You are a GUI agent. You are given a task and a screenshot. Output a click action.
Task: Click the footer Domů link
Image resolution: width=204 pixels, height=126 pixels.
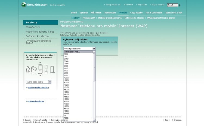[x=27, y=120]
